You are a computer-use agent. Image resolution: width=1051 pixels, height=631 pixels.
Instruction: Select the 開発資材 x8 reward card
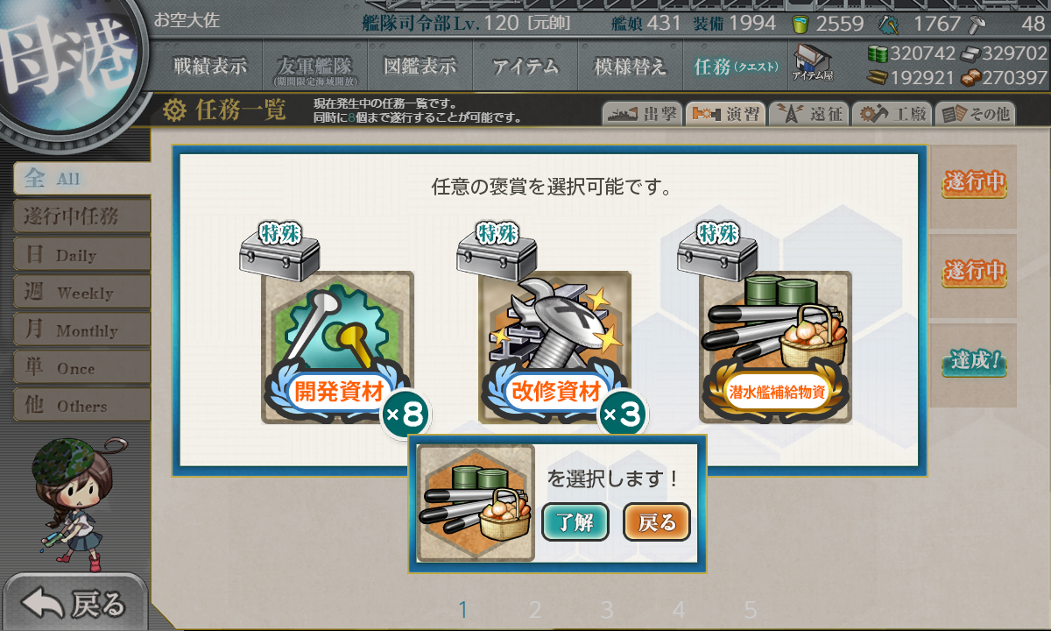(x=338, y=348)
